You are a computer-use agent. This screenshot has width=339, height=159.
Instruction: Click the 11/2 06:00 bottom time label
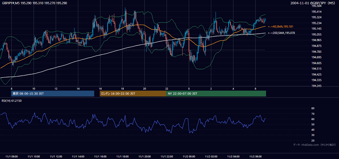(255, 156)
